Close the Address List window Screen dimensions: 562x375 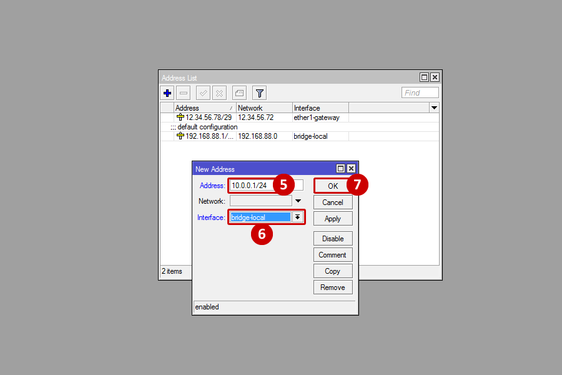(435, 77)
